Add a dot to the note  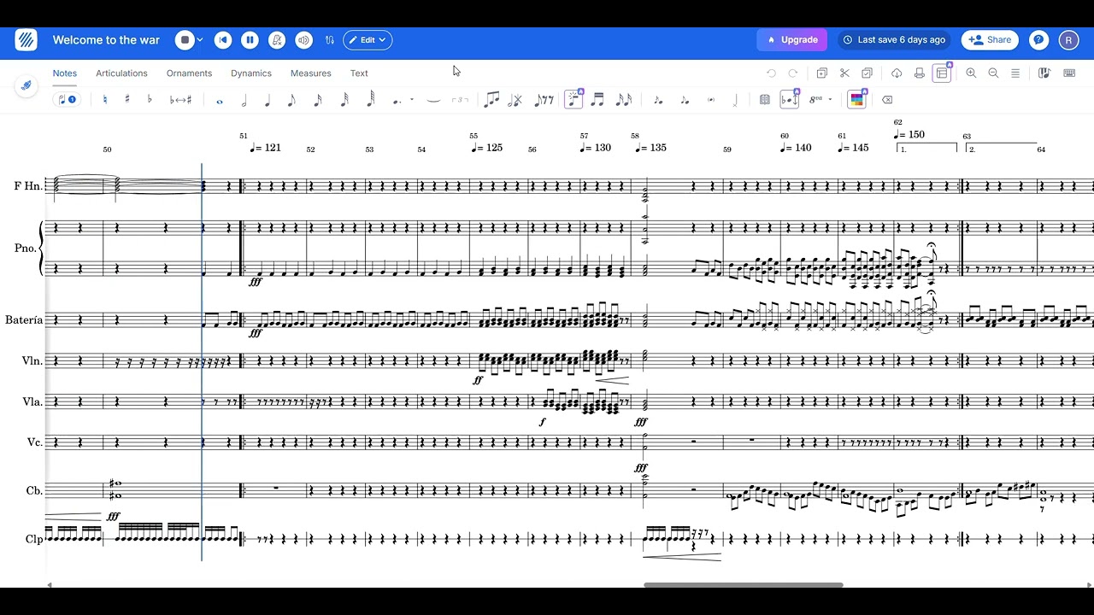397,101
